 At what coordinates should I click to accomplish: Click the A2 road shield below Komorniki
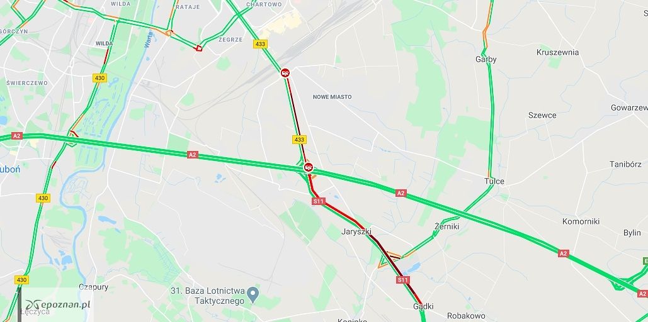[x=563, y=253]
